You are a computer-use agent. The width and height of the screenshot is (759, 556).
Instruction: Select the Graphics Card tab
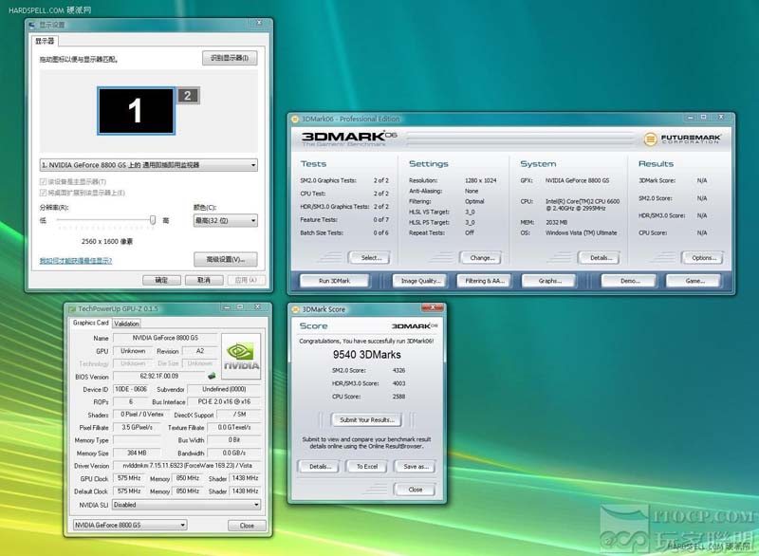pos(91,323)
